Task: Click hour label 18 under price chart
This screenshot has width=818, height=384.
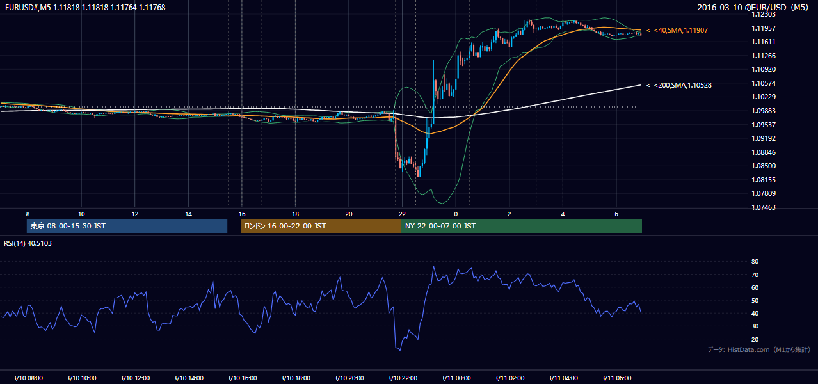Action: point(295,214)
